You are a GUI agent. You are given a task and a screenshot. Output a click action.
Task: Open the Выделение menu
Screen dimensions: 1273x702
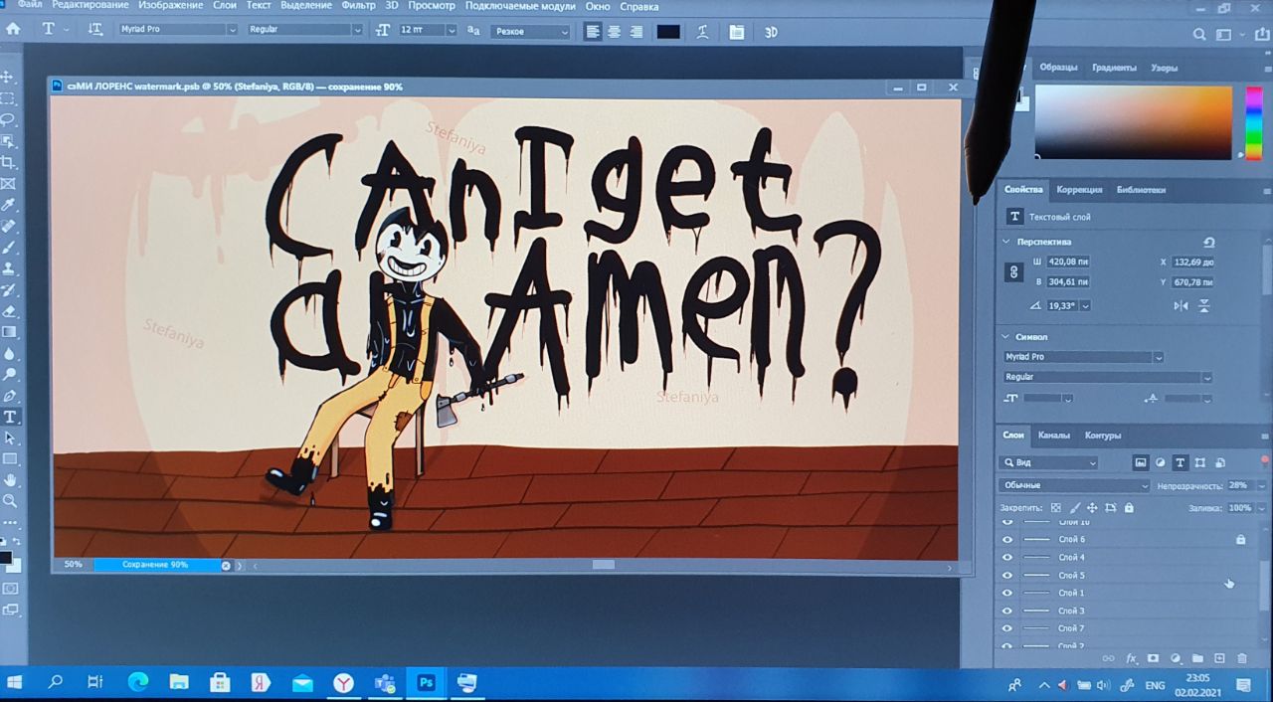[x=305, y=6]
